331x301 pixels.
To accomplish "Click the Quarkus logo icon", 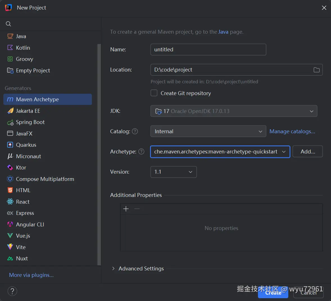I will (x=10, y=145).
